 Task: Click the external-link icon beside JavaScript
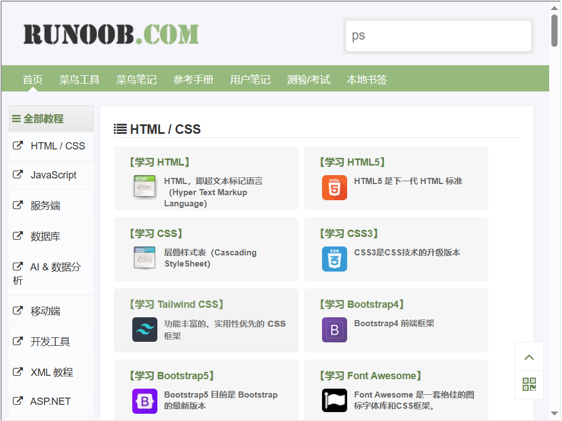tap(17, 175)
